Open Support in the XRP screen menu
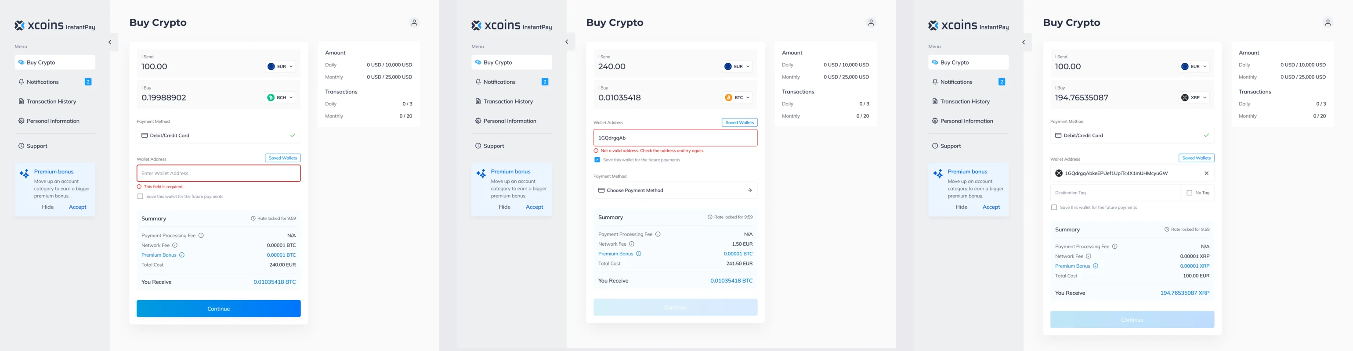Image resolution: width=1353 pixels, height=351 pixels. (969, 147)
